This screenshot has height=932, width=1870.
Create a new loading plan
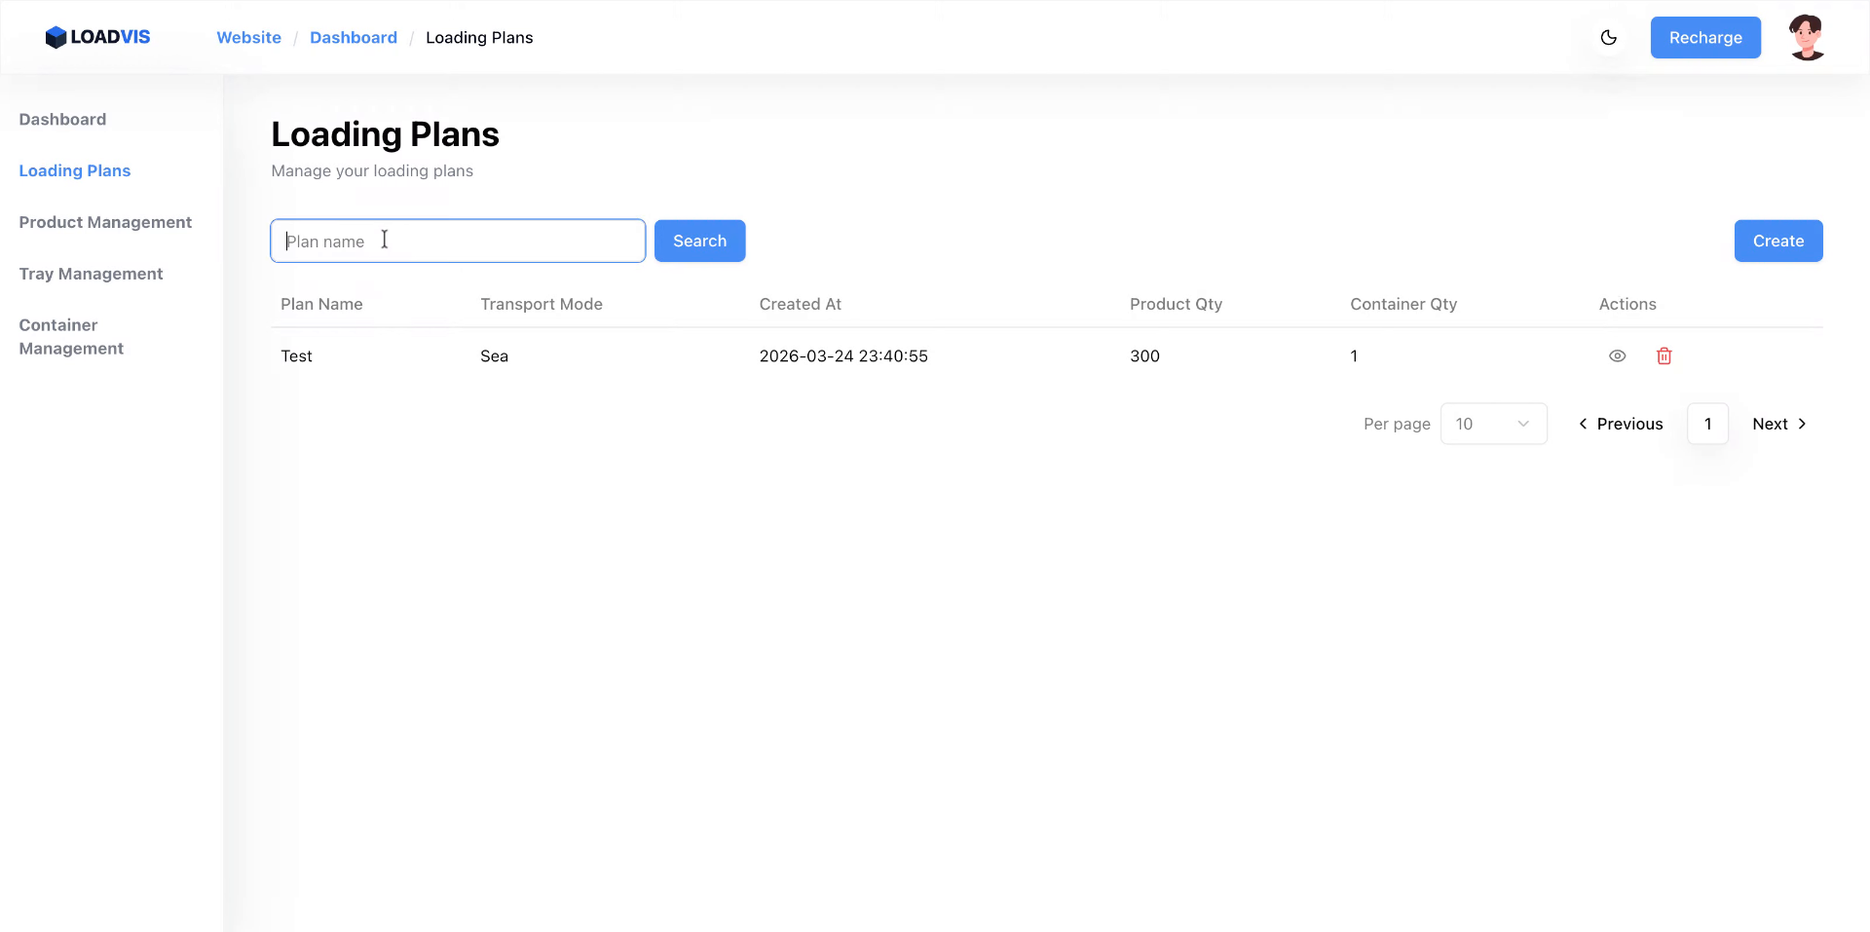click(1777, 241)
